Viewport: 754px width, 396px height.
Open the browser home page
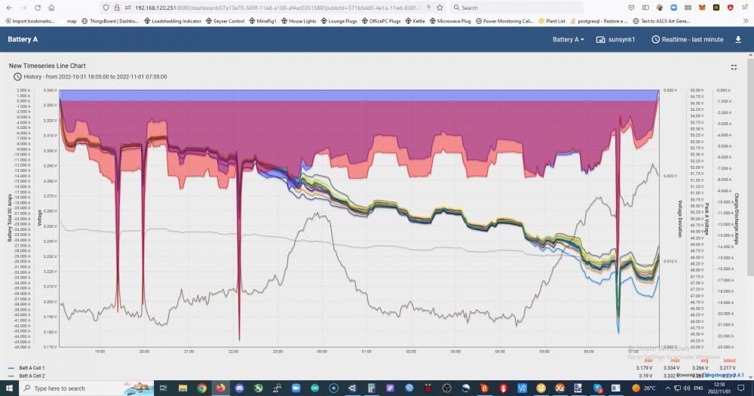click(x=51, y=8)
